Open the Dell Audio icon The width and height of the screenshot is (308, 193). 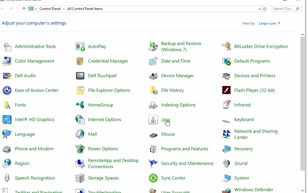click(7, 76)
